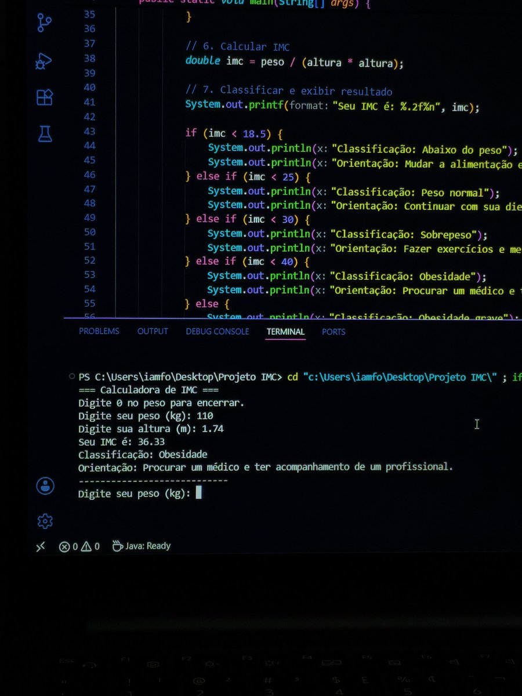Click terminal line 'Digite sua altura (m): 1.74'
522x696 pixels.
coord(151,429)
